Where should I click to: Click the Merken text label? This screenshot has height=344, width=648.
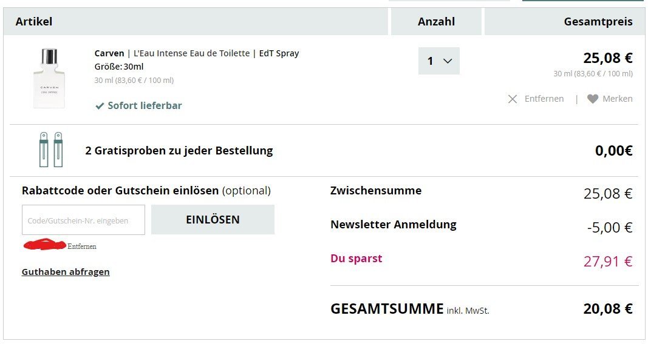click(x=618, y=99)
